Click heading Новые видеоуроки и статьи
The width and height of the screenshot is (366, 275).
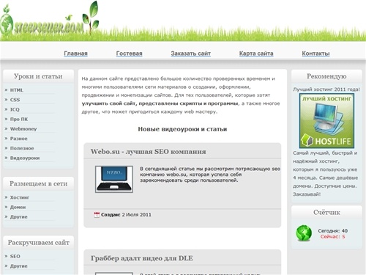(182, 129)
